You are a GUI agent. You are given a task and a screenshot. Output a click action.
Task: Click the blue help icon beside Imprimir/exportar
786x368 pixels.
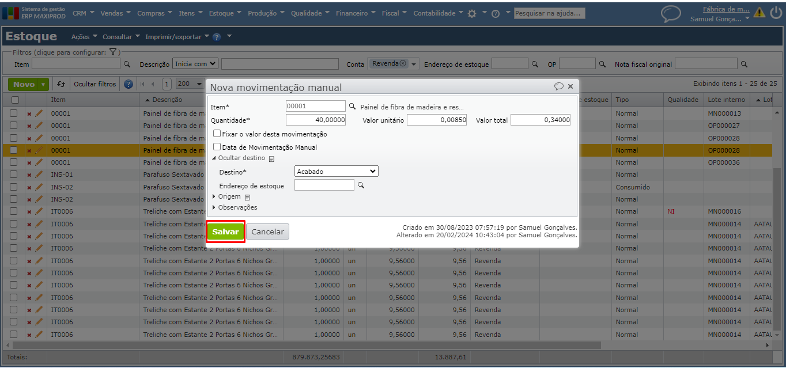click(217, 37)
